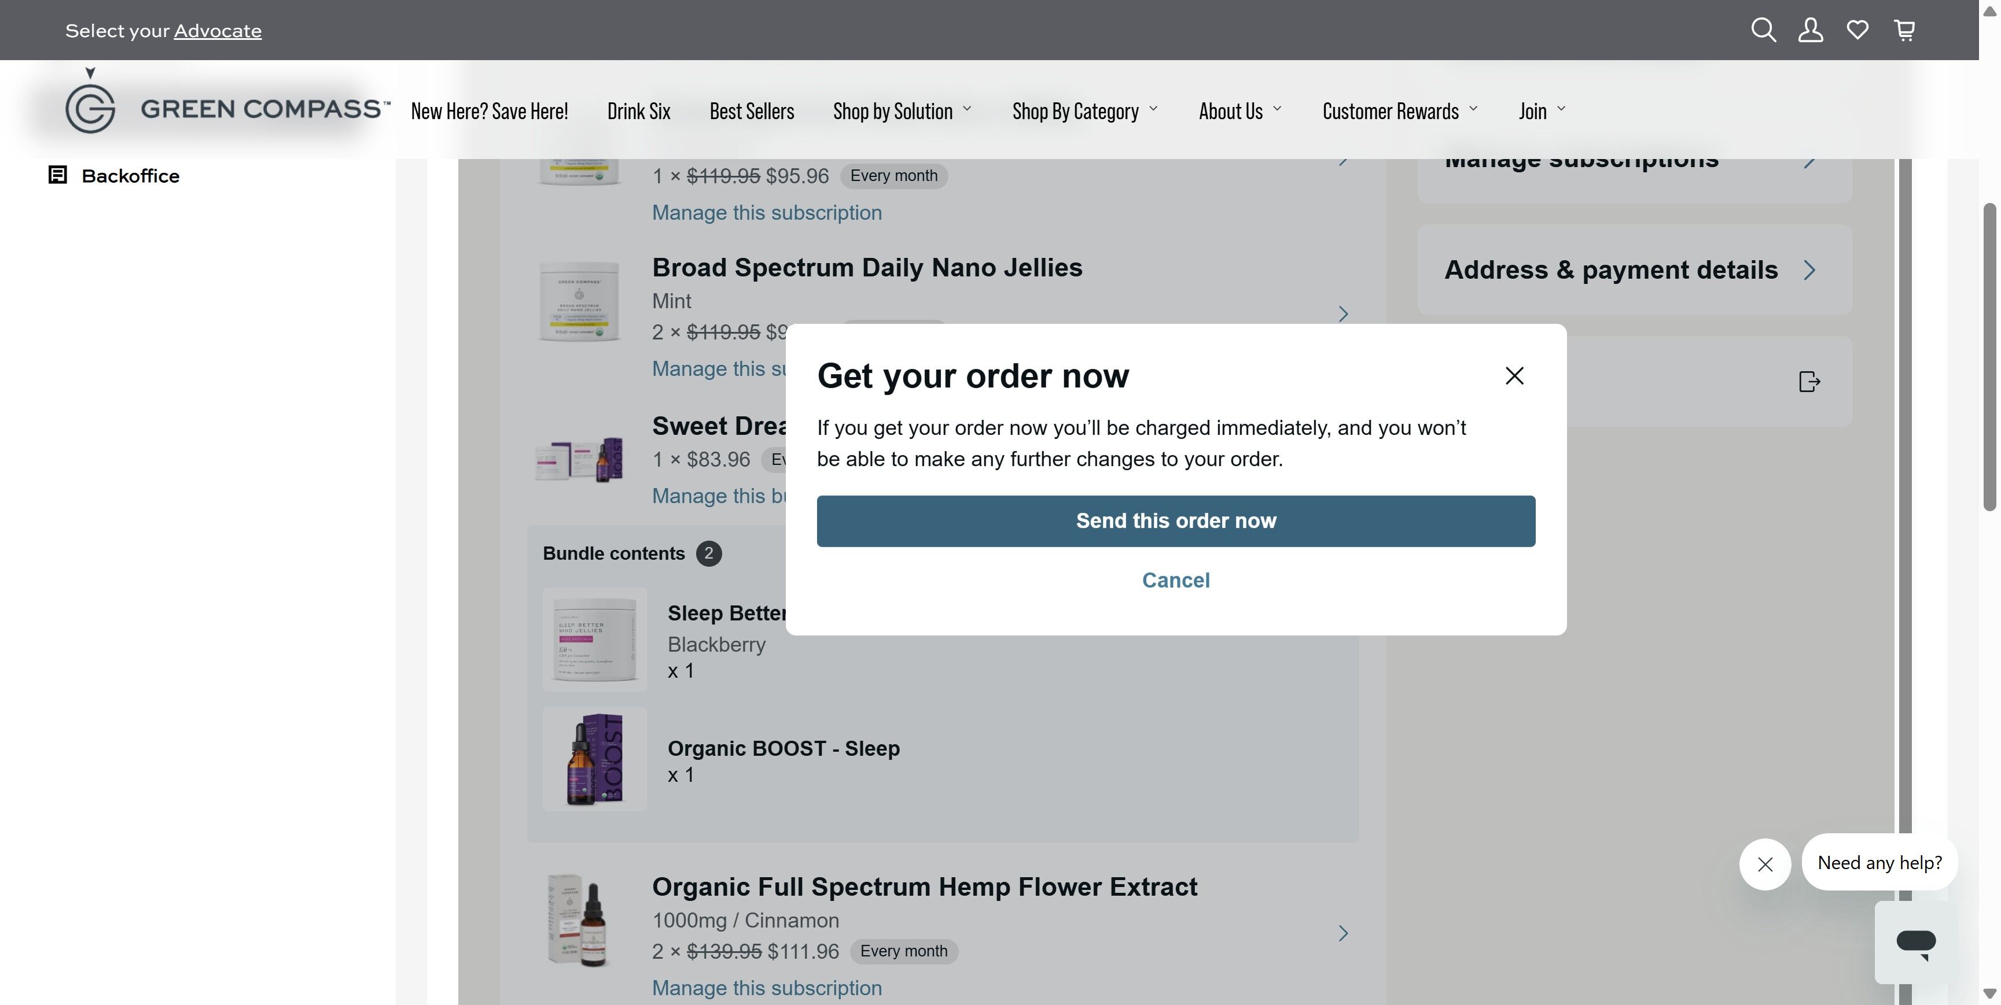Open the Backoffice sidebar link
This screenshot has height=1005, width=2001.
pyautogui.click(x=131, y=175)
